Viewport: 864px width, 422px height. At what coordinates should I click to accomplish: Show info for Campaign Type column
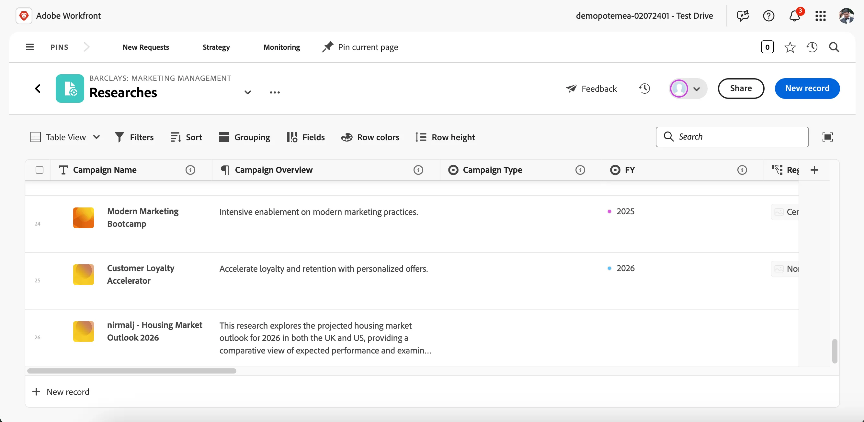[x=580, y=170]
